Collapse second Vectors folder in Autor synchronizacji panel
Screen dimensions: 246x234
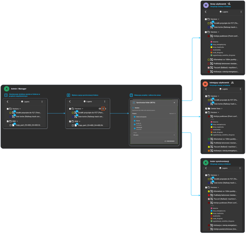tap(218, 188)
